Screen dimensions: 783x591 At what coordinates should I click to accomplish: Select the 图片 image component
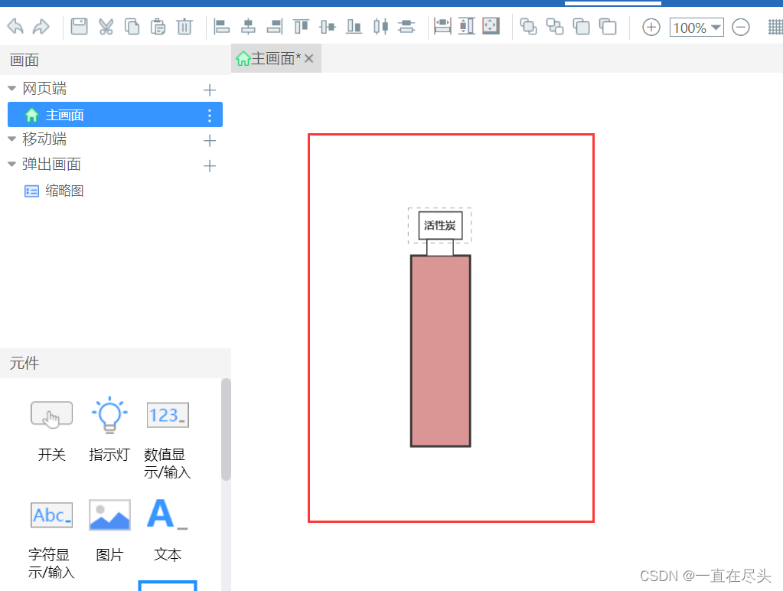[x=109, y=514]
